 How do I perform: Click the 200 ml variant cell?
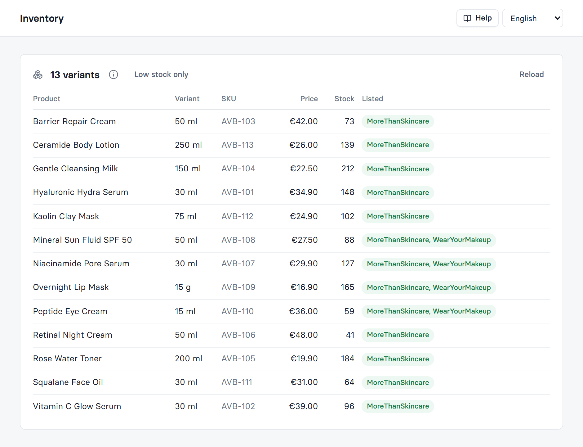coord(189,359)
